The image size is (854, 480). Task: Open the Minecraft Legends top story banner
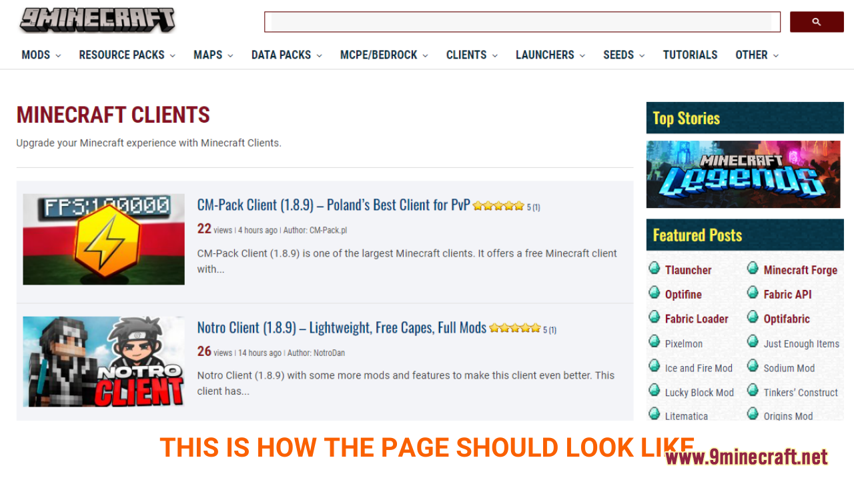[x=743, y=174]
